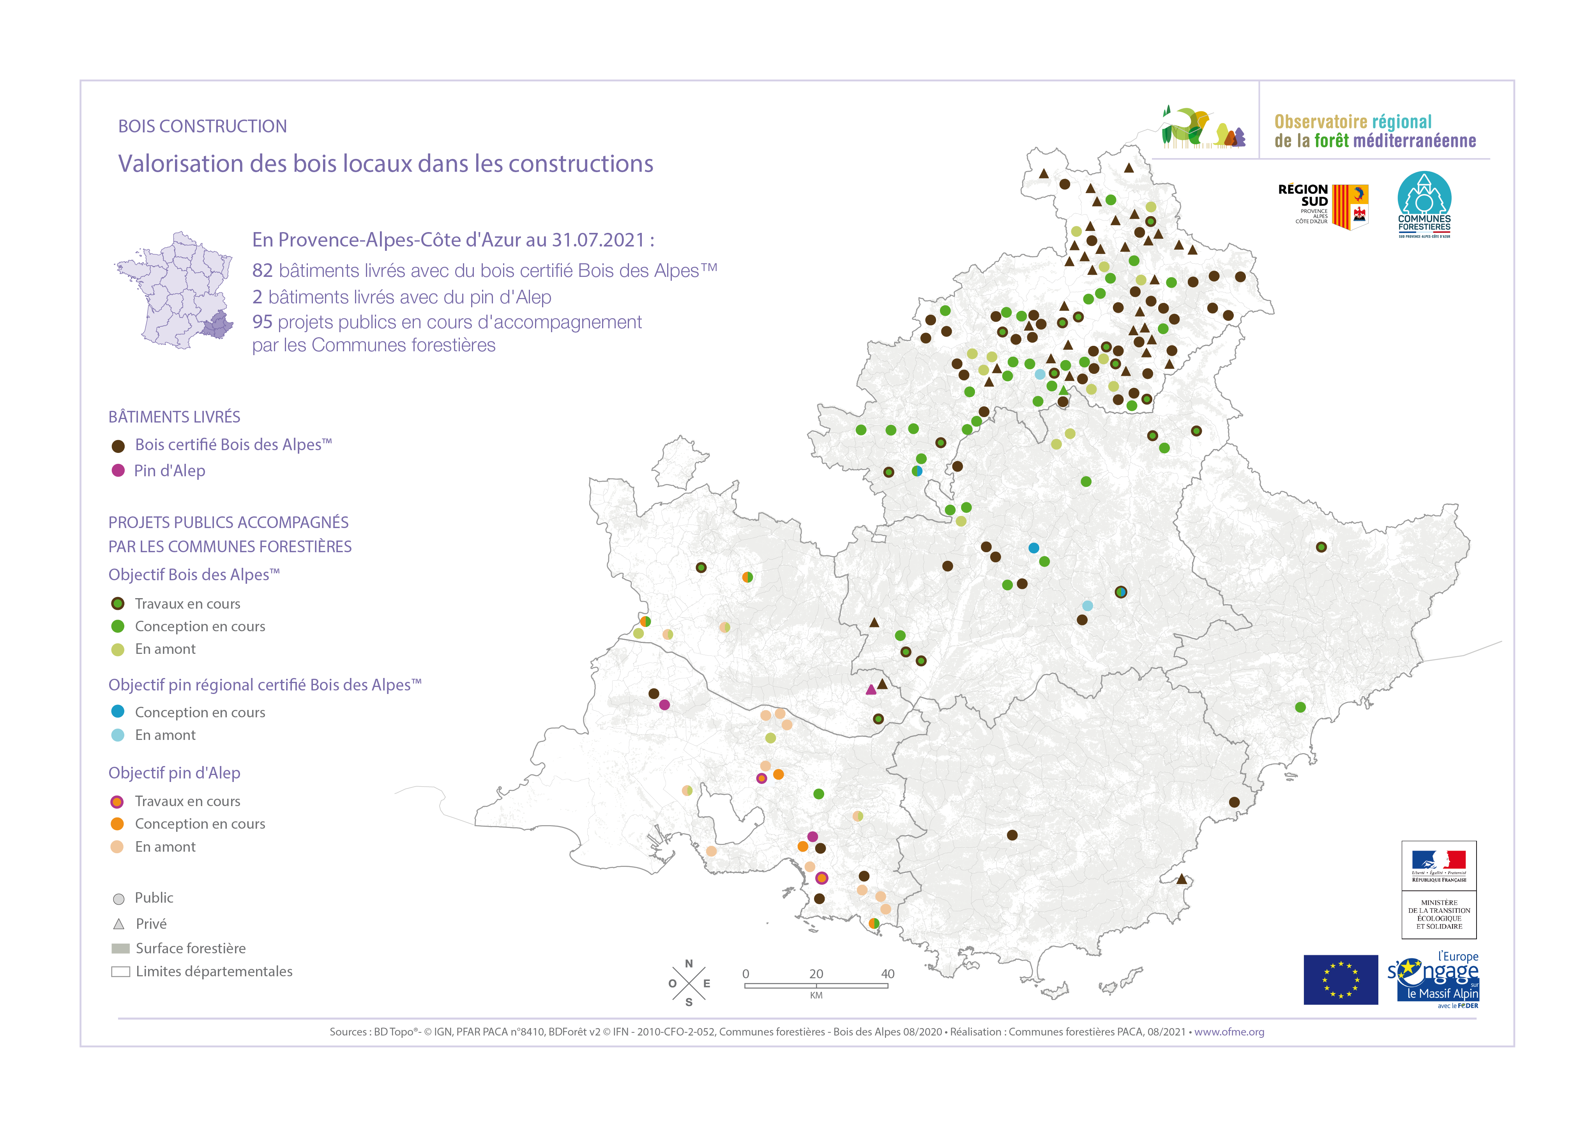Click title Valorisation des bois locaux
This screenshot has width=1595, height=1127.
pos(385,164)
